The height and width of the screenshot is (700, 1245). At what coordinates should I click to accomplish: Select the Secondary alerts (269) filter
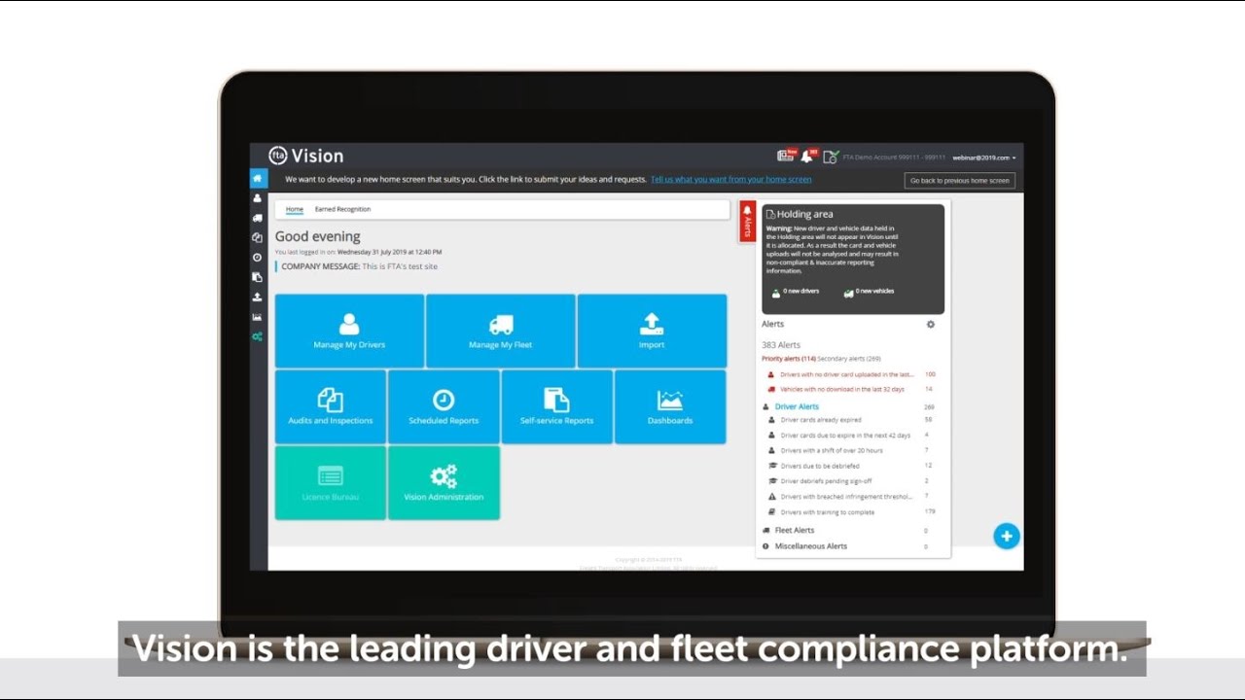(849, 359)
